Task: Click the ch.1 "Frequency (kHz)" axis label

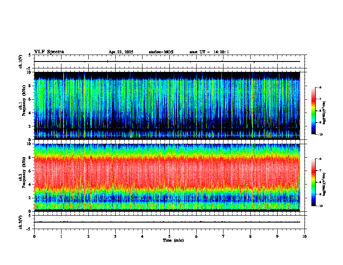Action: coord(24,101)
